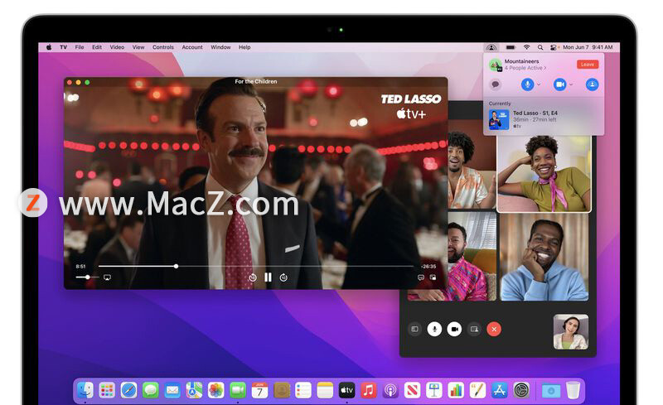This screenshot has width=663, height=405.
Task: Click SharePlay screen share button in panel
Action: point(592,84)
